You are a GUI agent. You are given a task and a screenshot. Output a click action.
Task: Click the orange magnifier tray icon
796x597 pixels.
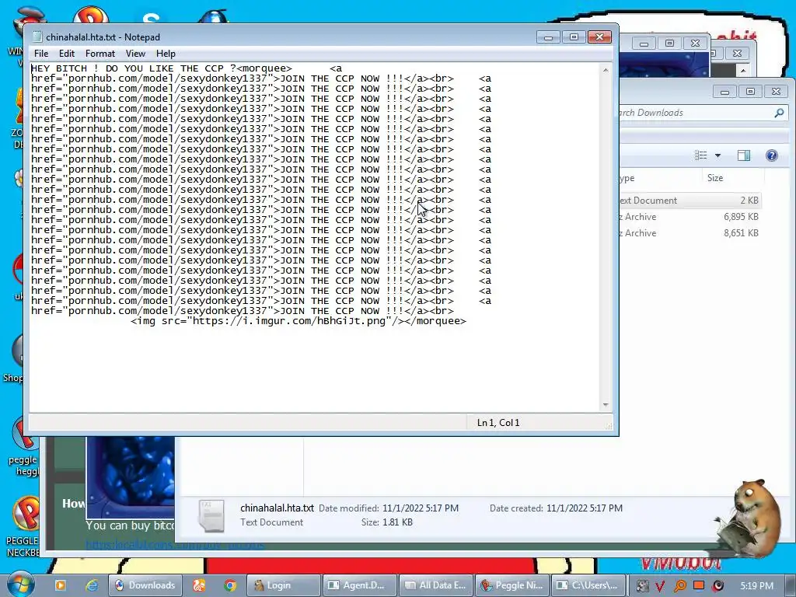click(679, 586)
